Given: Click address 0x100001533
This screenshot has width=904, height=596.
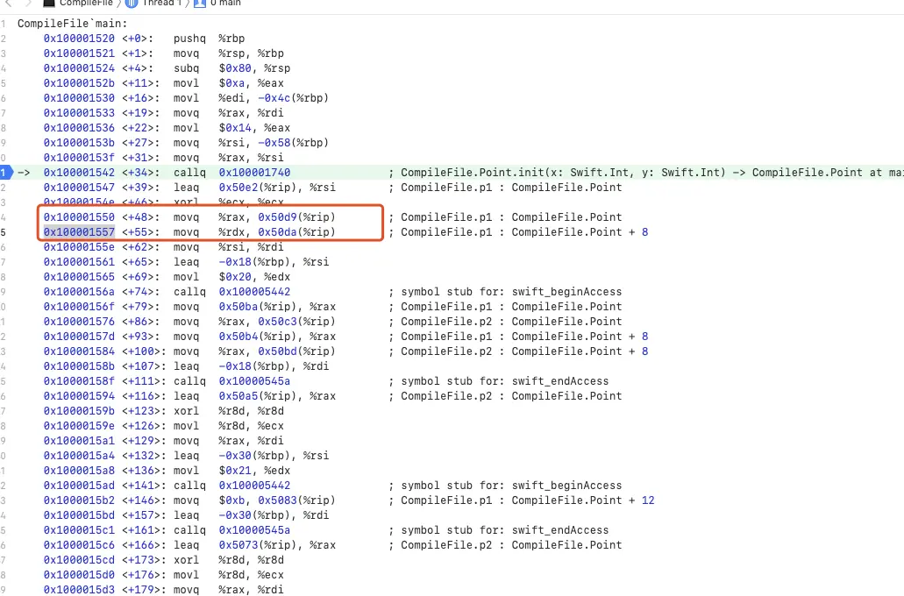Looking at the screenshot, I should (x=79, y=113).
